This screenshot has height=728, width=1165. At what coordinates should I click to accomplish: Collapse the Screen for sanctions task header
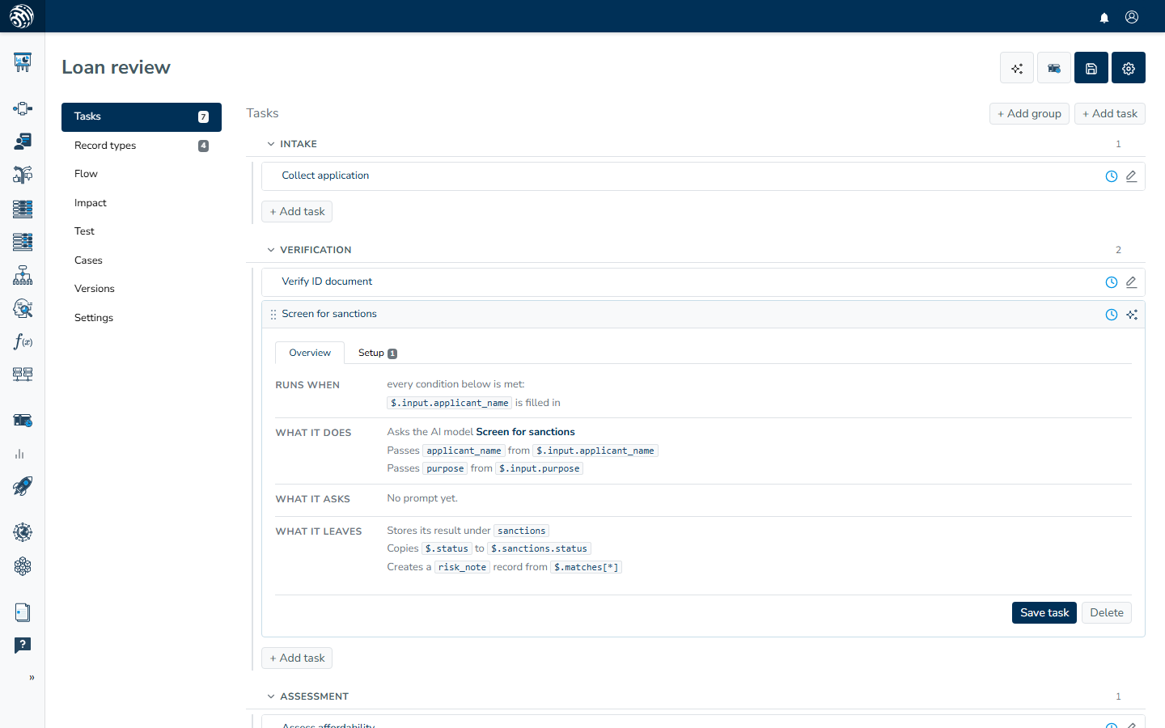pos(703,315)
